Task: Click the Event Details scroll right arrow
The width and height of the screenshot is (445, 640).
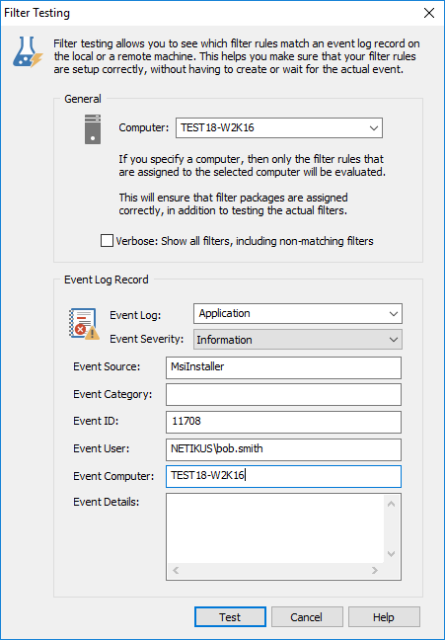Action: 374,571
